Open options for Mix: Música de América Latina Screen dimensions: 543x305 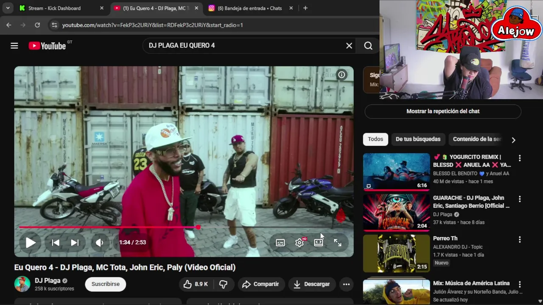pos(520,284)
